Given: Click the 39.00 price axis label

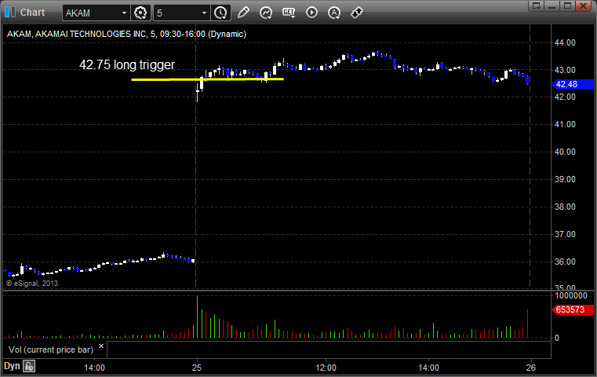Looking at the screenshot, I should click(565, 179).
